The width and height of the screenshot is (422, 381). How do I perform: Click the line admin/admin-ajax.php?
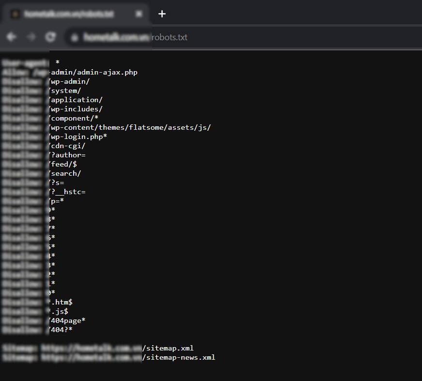(x=94, y=72)
